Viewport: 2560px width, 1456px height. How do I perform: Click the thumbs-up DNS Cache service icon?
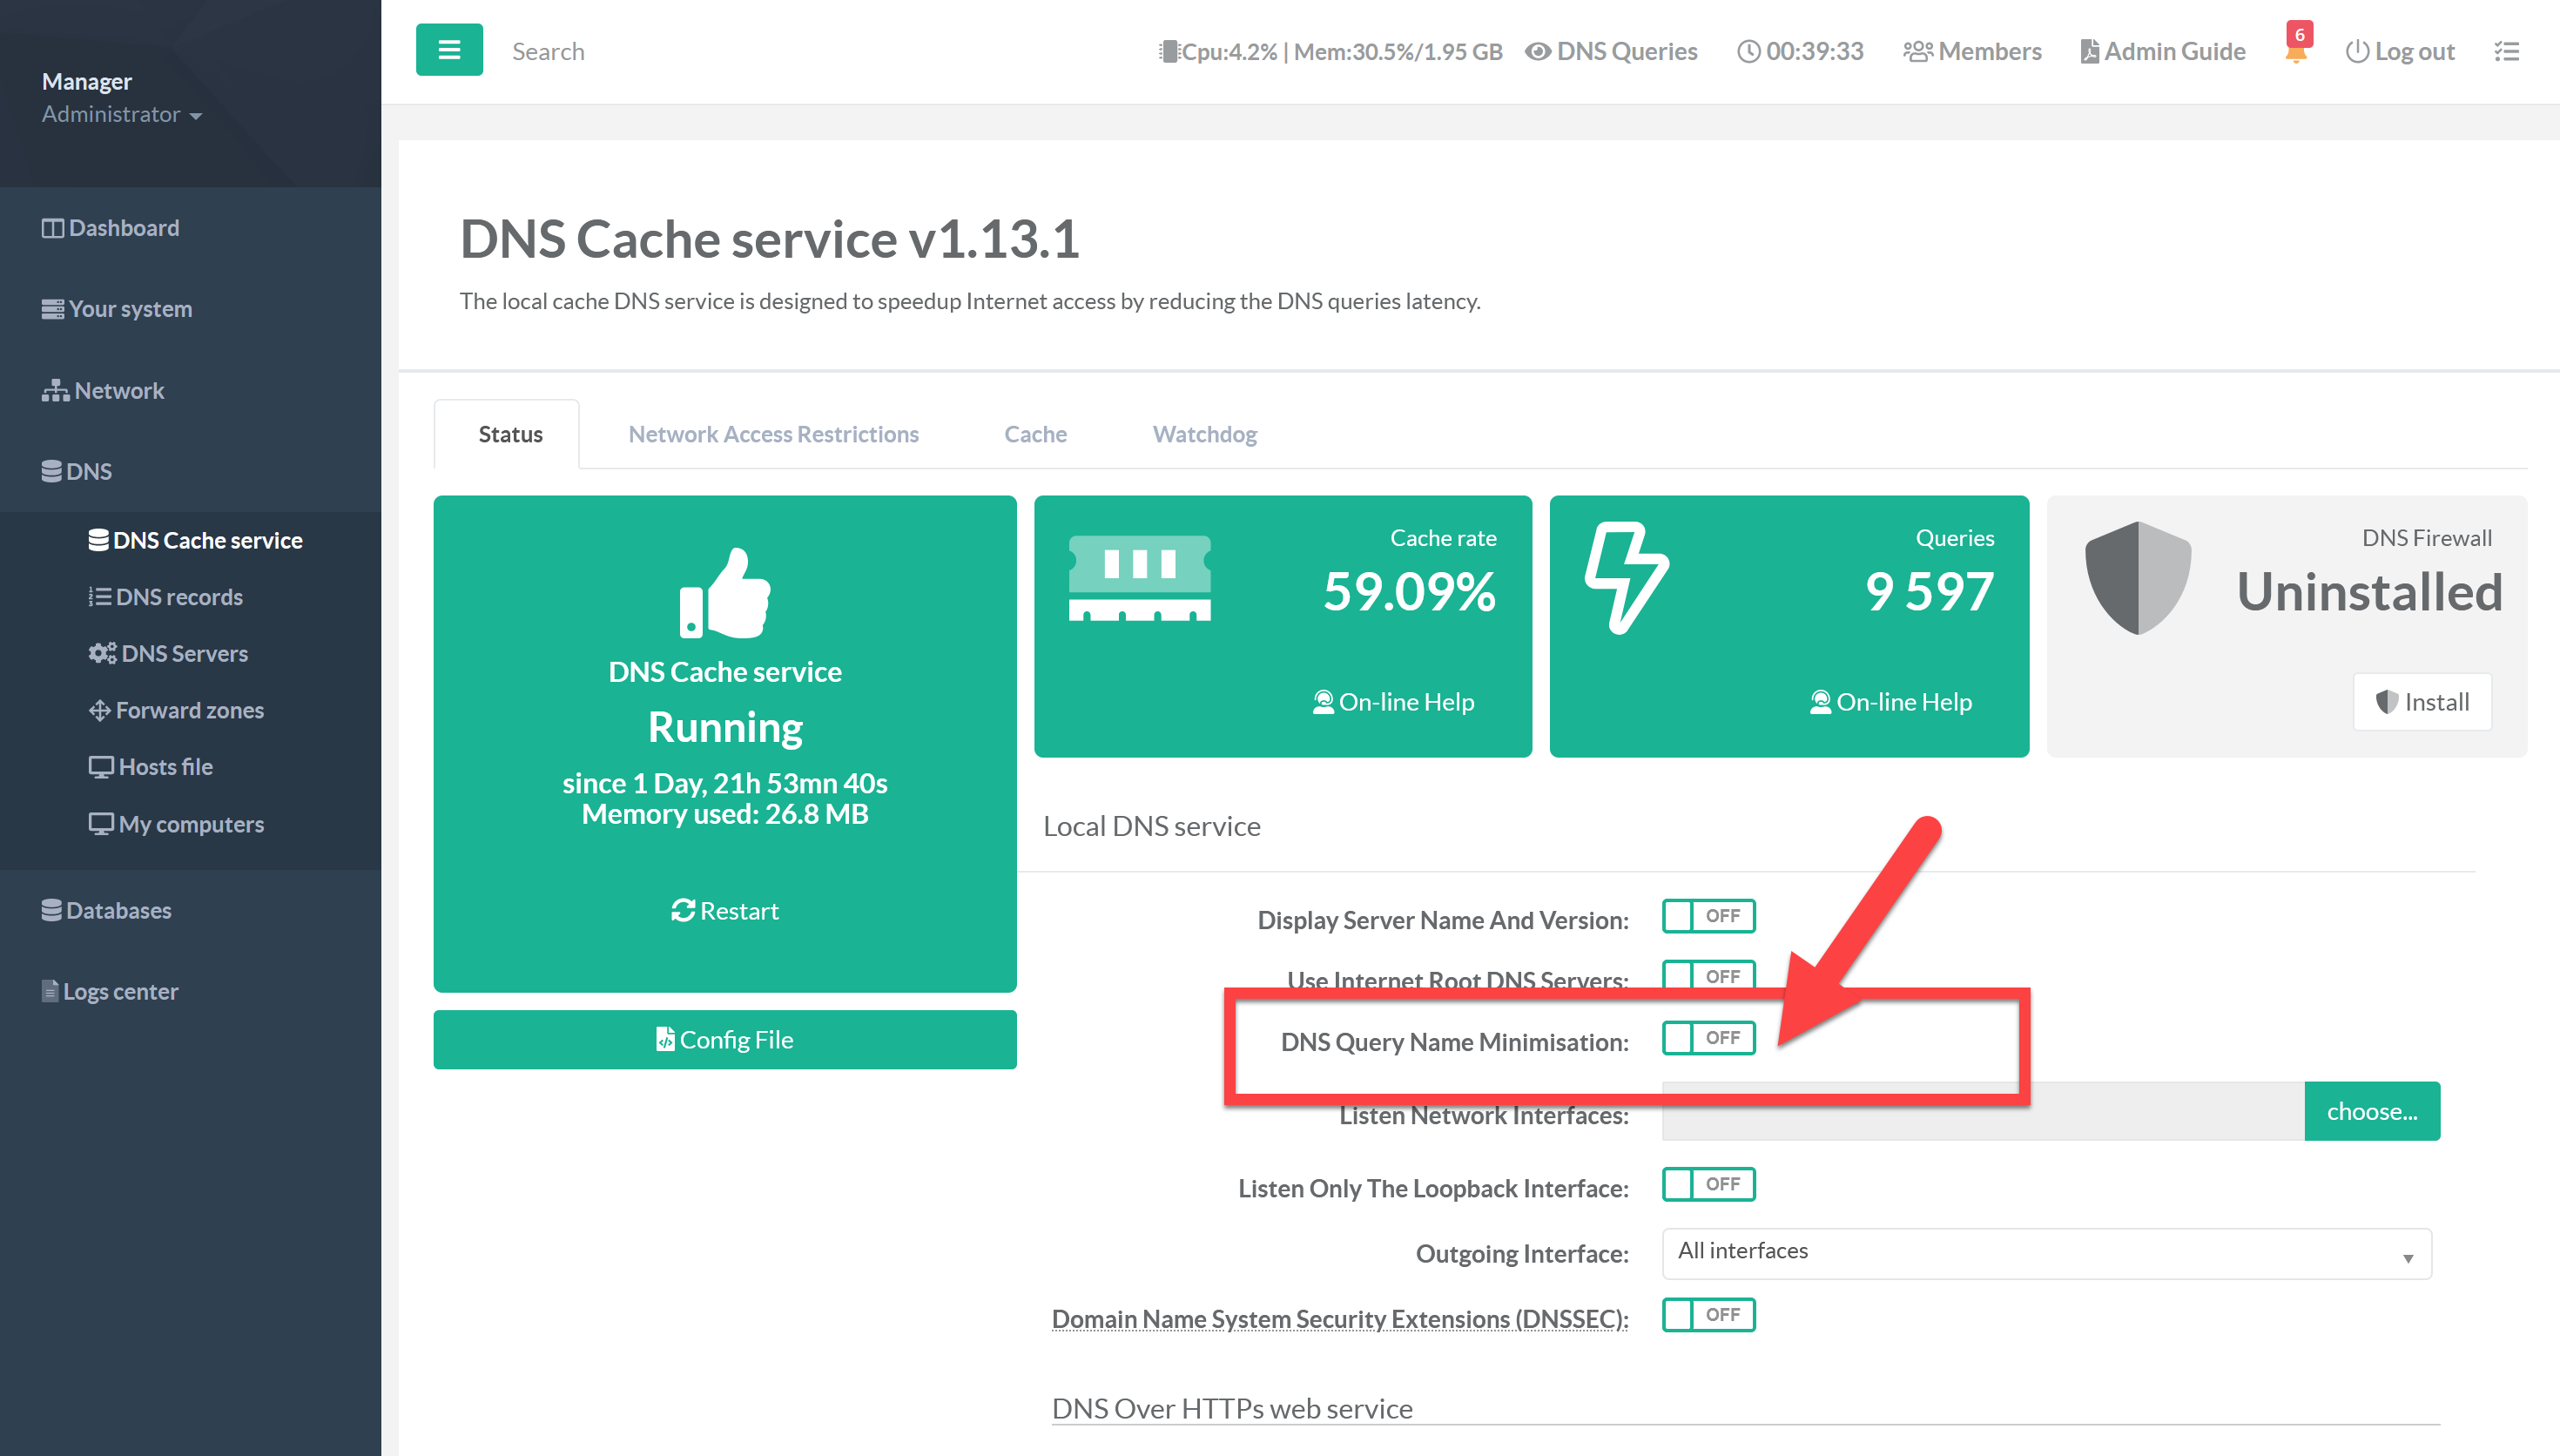(x=724, y=592)
